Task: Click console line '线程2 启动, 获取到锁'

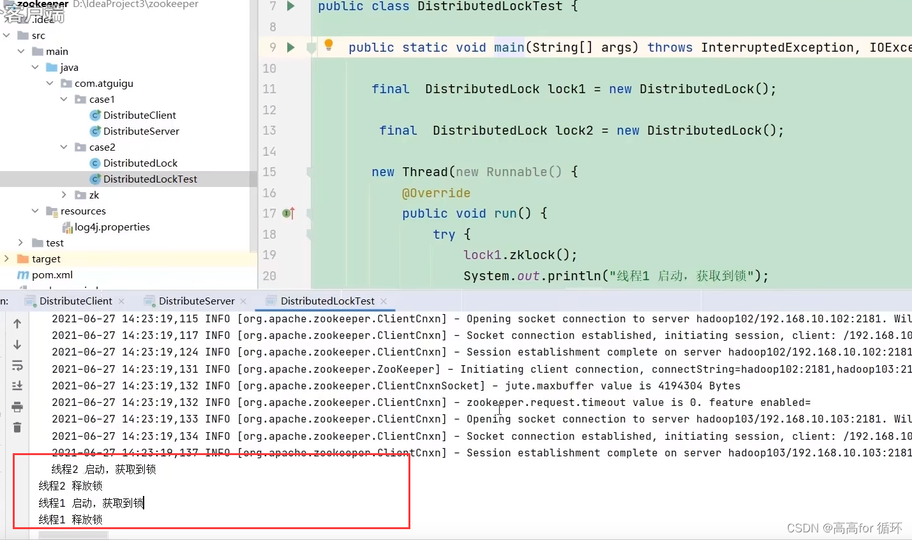Action: (x=104, y=469)
